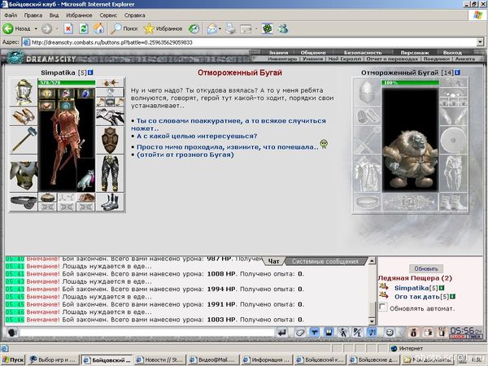
Task: Click the chat send (enter arrow) button
Action: (282, 333)
